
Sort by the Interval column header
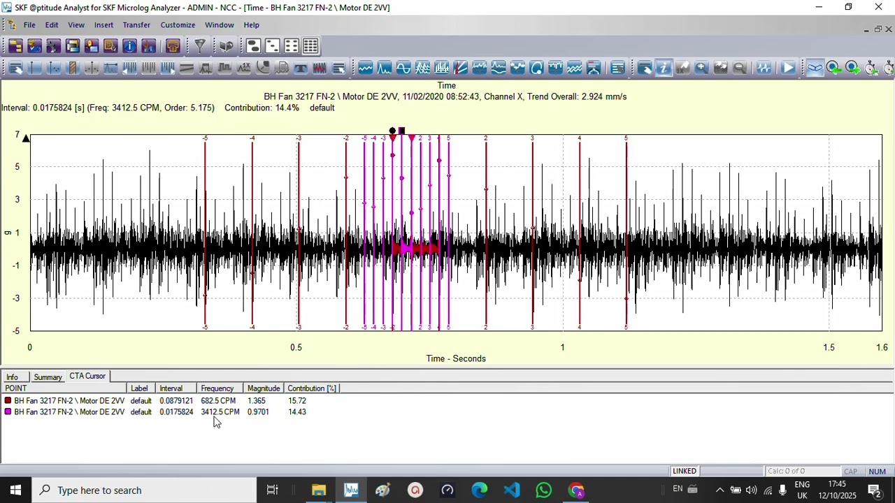coord(176,388)
